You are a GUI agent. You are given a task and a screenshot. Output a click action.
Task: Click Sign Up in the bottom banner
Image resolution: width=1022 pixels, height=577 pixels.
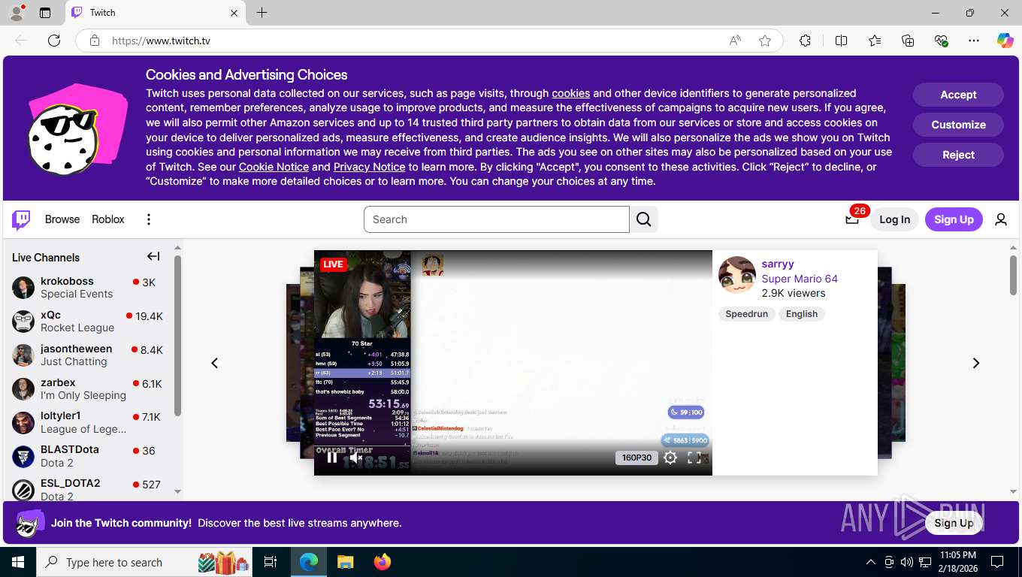(954, 523)
